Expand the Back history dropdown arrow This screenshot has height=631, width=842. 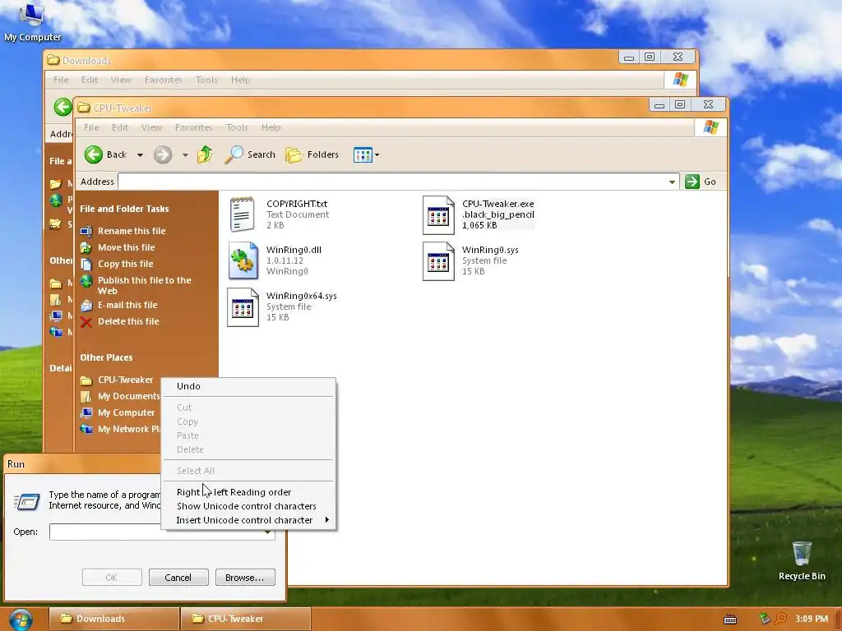pos(140,155)
